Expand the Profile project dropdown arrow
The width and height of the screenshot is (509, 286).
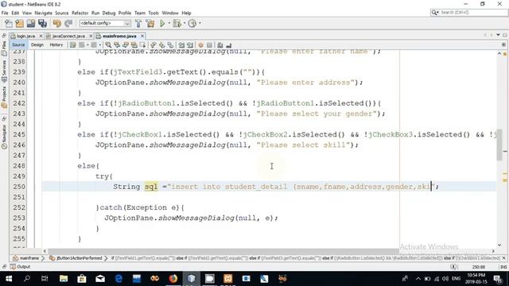click(200, 23)
